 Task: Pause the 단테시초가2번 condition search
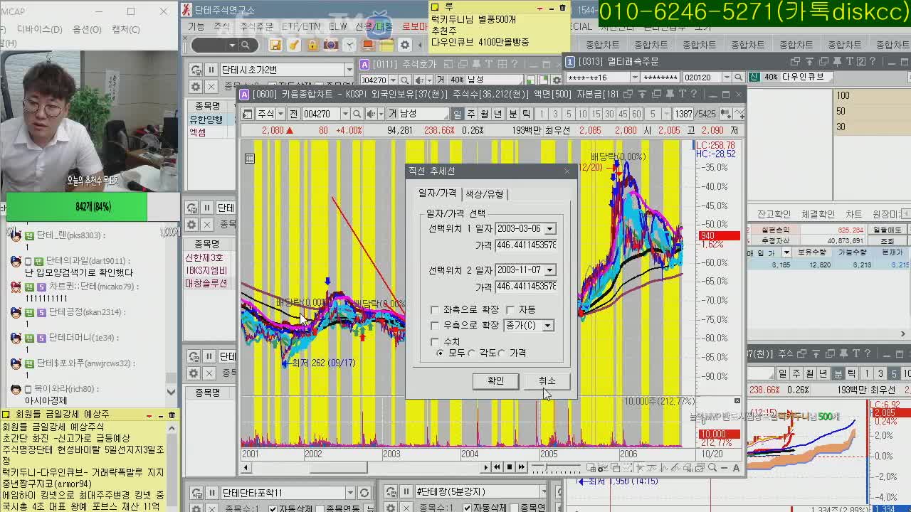pos(211,70)
